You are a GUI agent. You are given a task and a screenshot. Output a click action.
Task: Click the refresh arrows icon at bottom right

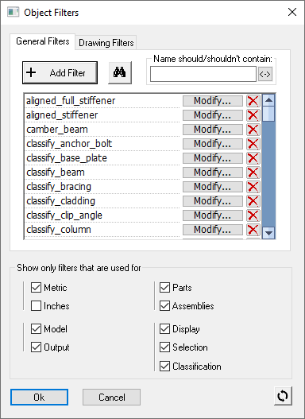pos(283,396)
